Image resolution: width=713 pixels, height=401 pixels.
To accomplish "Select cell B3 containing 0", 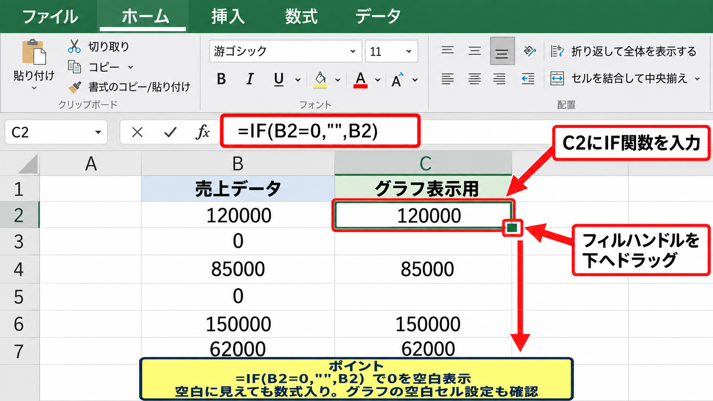I will coord(238,241).
